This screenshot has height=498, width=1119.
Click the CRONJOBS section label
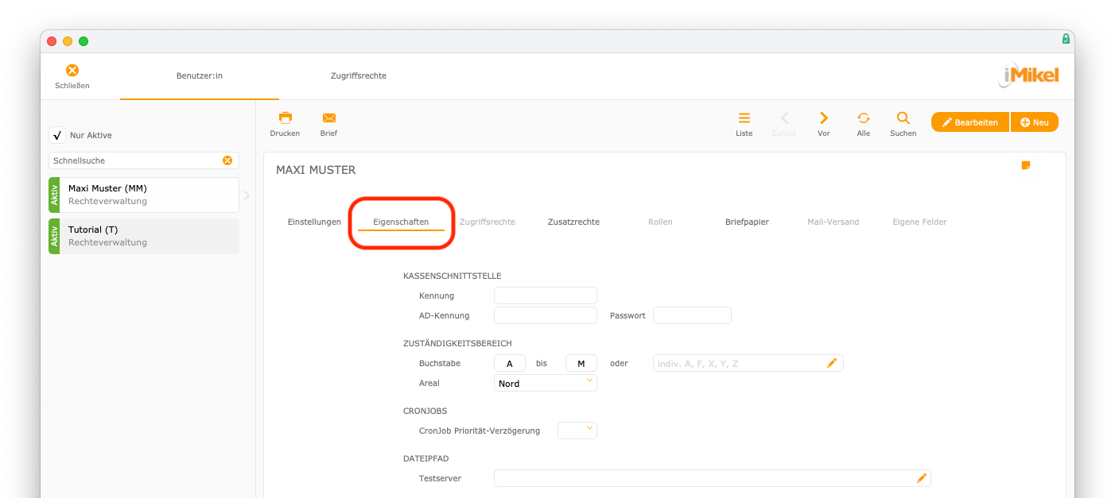425,411
